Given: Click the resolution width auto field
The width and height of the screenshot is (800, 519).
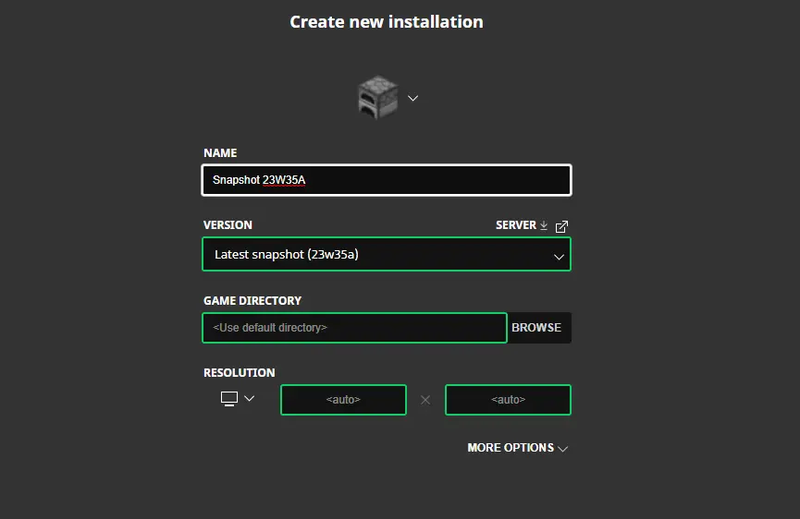Looking at the screenshot, I should point(343,400).
